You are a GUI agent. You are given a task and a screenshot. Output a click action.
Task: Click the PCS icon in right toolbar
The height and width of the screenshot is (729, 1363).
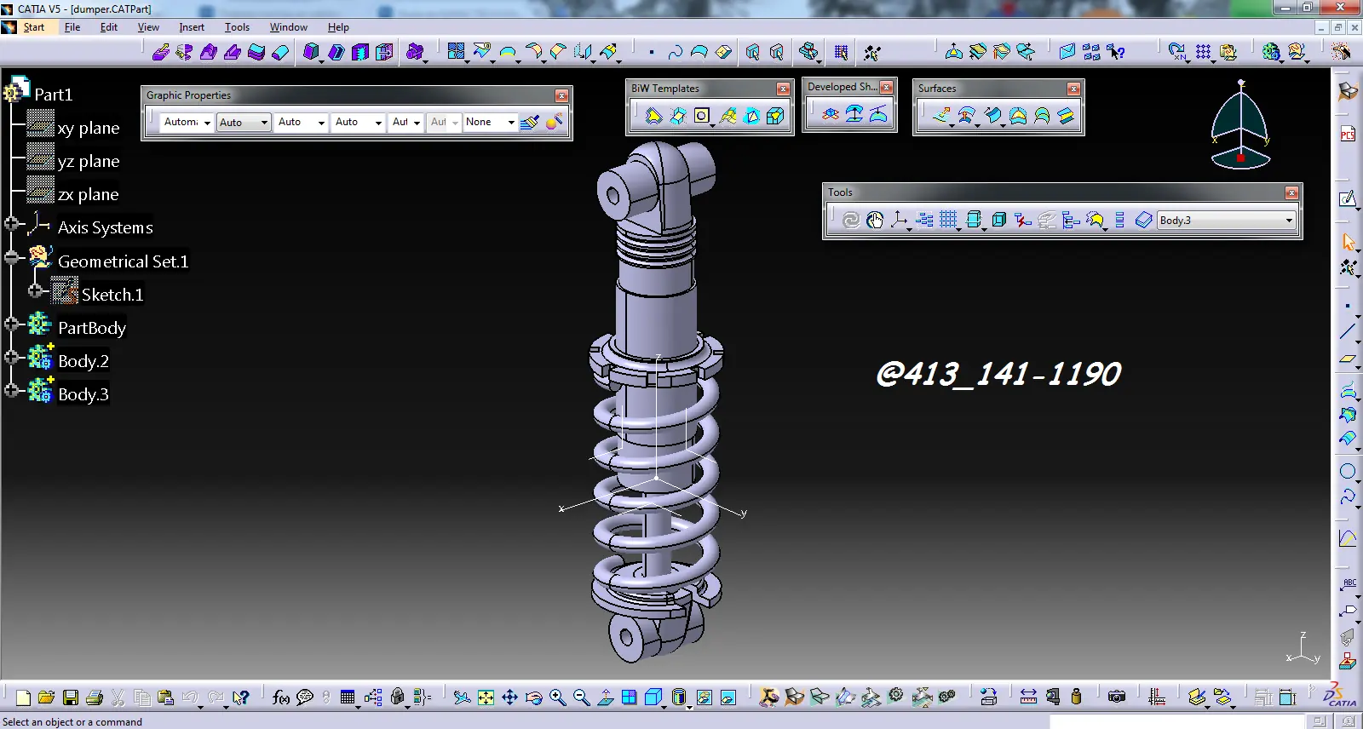click(1348, 135)
